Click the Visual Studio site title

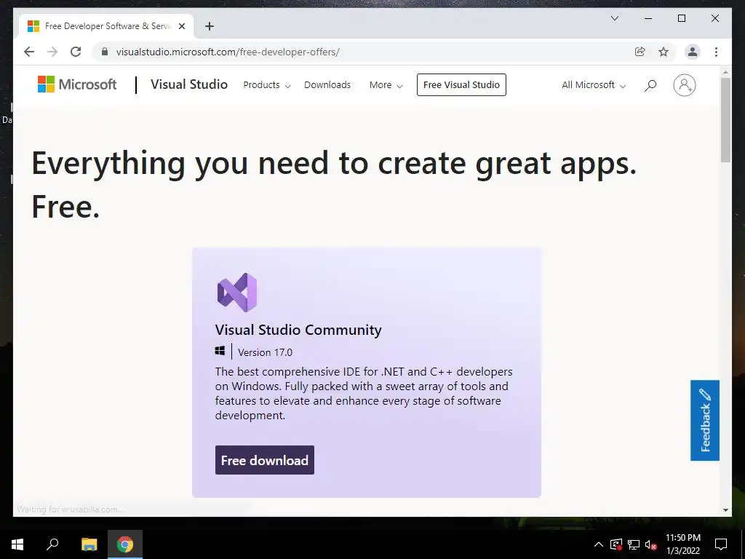pos(189,84)
